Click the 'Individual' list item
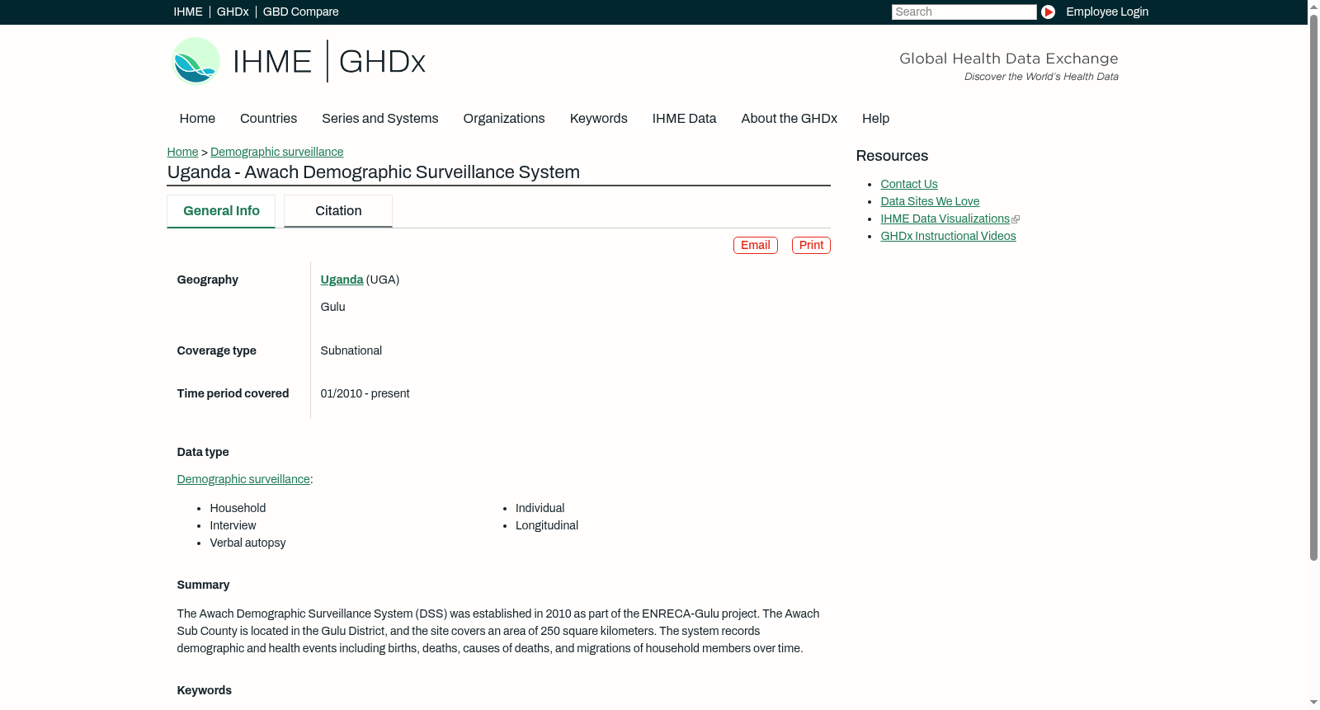Viewport: 1320px width, 710px height. (x=540, y=508)
